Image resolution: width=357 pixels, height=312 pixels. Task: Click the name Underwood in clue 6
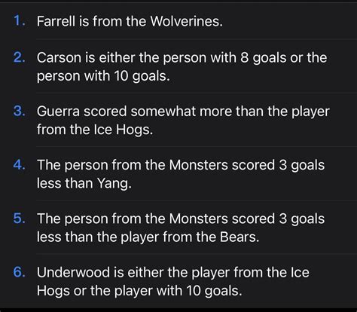point(73,272)
